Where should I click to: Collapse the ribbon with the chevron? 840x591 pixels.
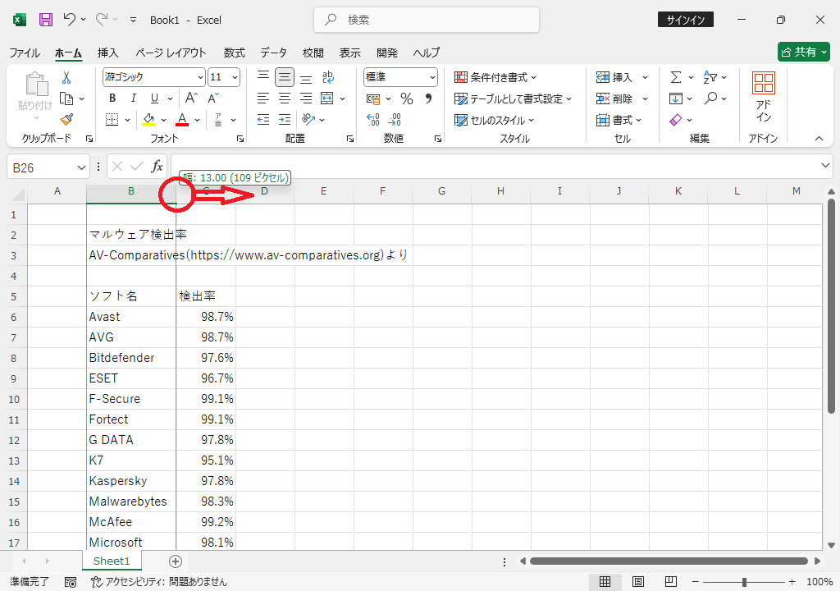point(819,139)
